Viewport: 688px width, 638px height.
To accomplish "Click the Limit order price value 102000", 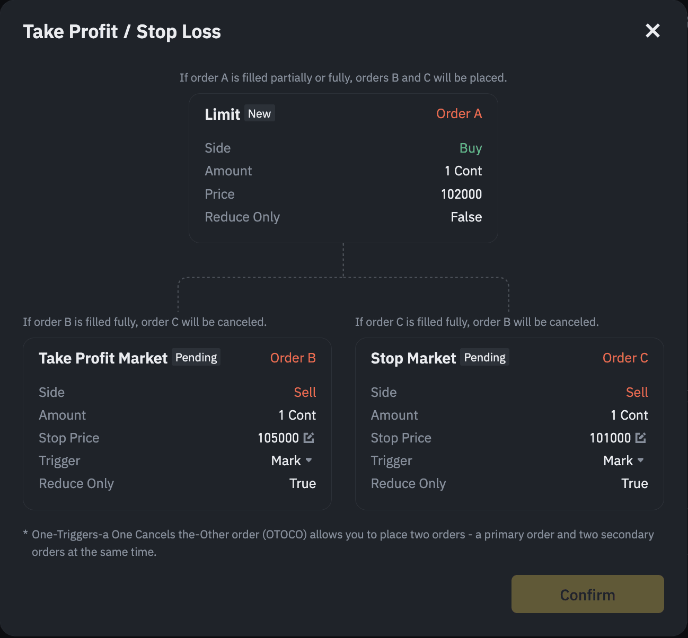I will point(461,194).
